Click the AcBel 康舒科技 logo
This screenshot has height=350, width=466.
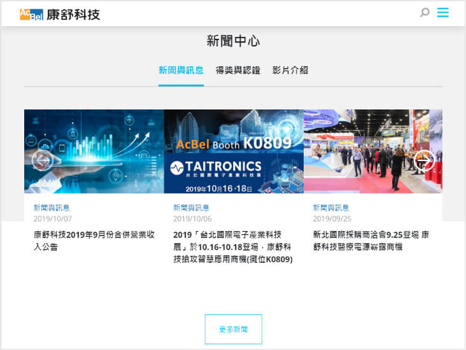point(60,14)
